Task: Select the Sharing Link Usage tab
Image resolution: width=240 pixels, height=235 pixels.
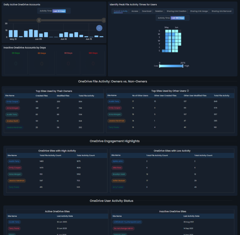Action: (199, 11)
